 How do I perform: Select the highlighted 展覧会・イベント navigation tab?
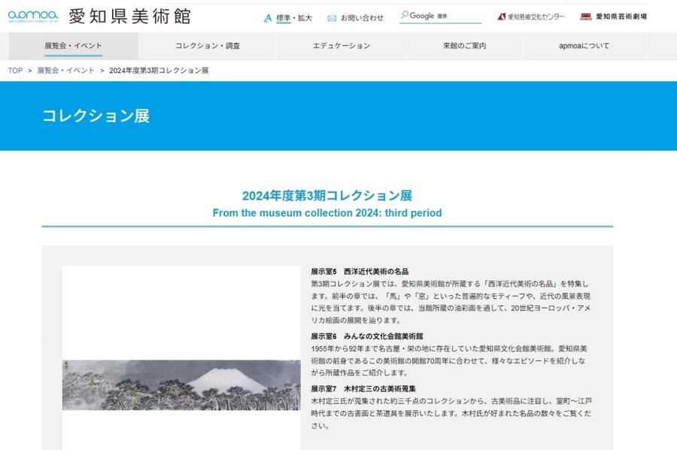click(72, 46)
